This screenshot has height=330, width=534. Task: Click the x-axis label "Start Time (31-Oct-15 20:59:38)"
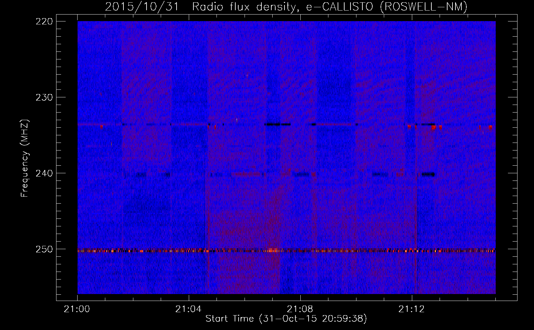tap(286, 319)
